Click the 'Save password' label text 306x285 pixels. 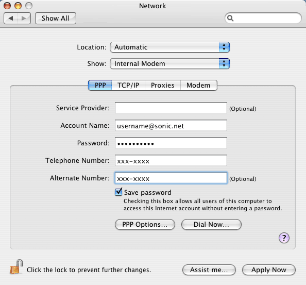(148, 192)
